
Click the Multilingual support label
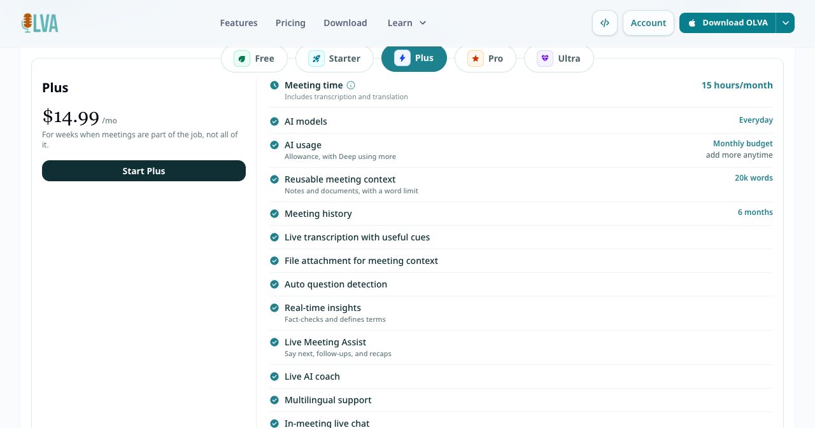coord(328,400)
